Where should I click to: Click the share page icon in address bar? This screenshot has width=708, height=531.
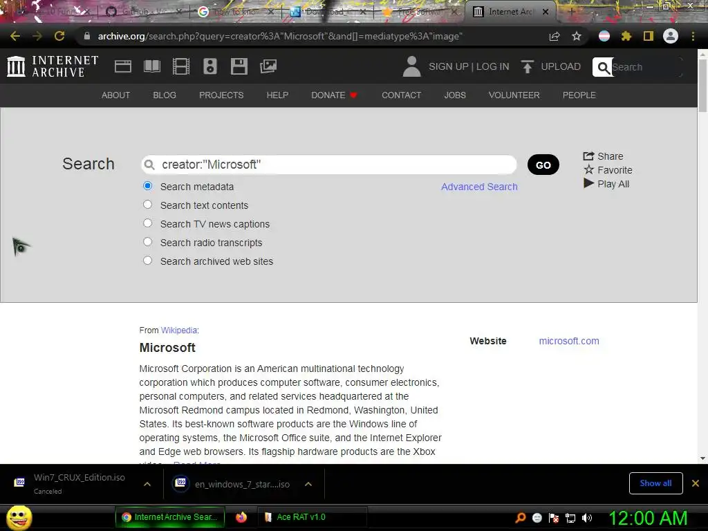[555, 36]
